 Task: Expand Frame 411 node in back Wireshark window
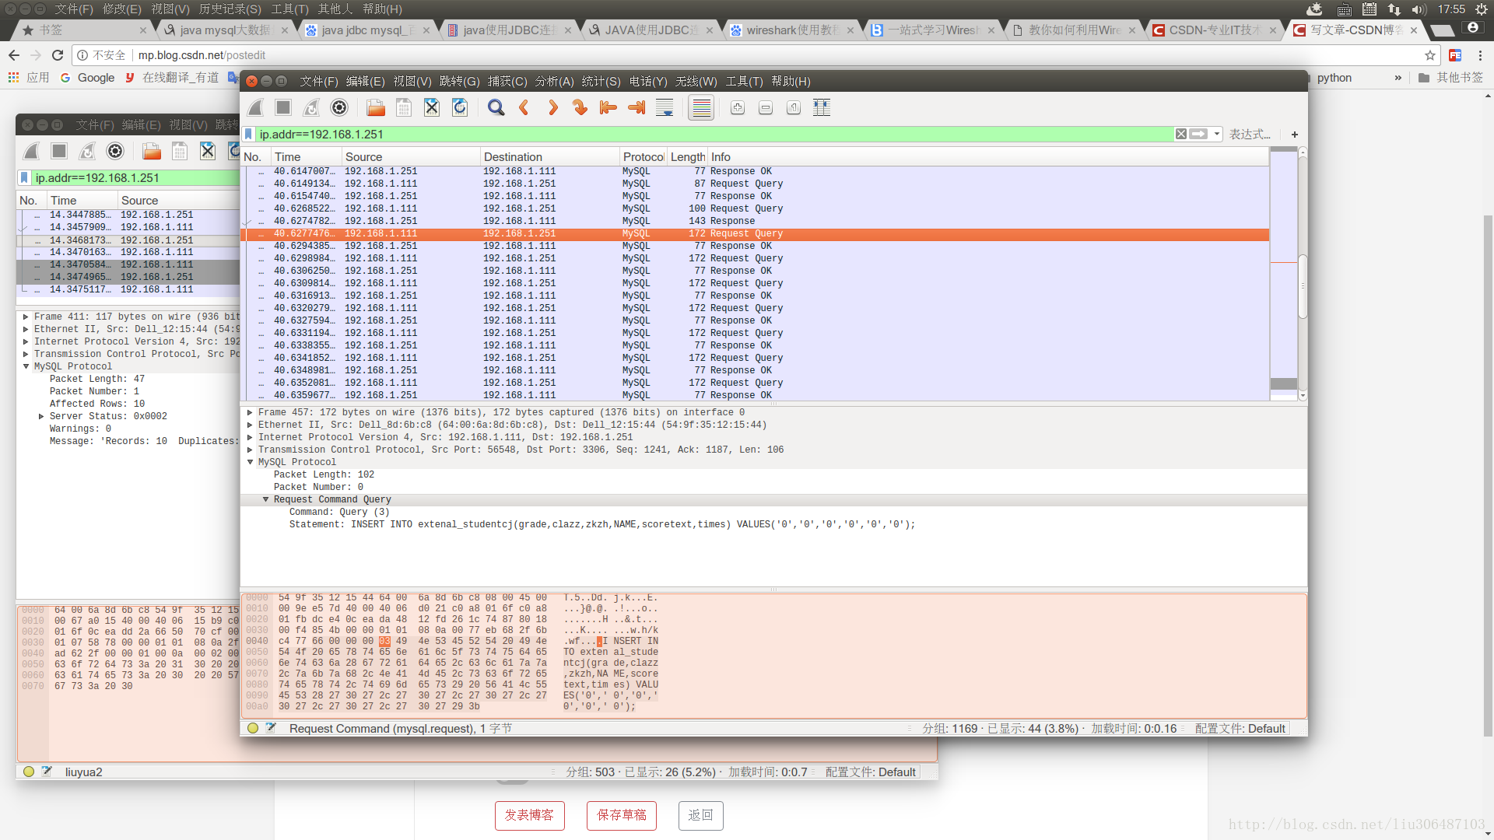pos(26,317)
